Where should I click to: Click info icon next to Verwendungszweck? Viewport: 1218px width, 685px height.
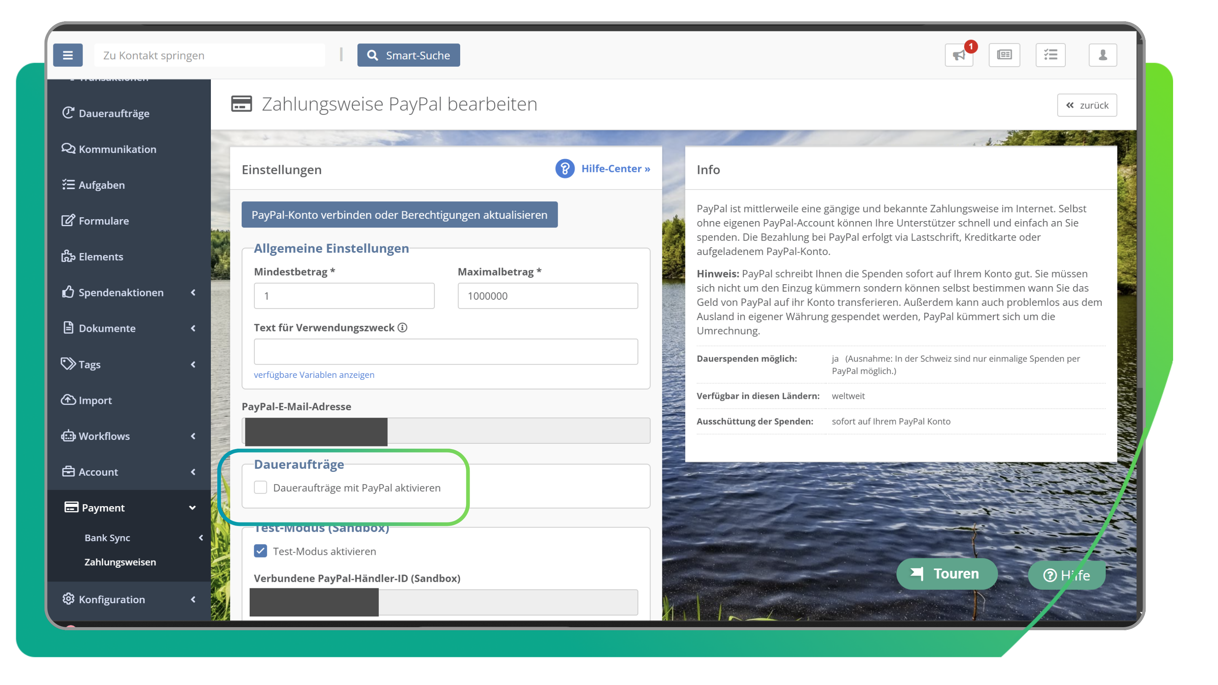point(402,328)
